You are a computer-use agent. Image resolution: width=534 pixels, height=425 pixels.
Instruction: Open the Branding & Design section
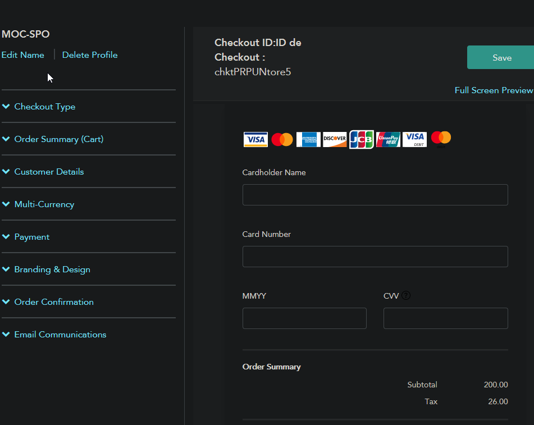(52, 269)
